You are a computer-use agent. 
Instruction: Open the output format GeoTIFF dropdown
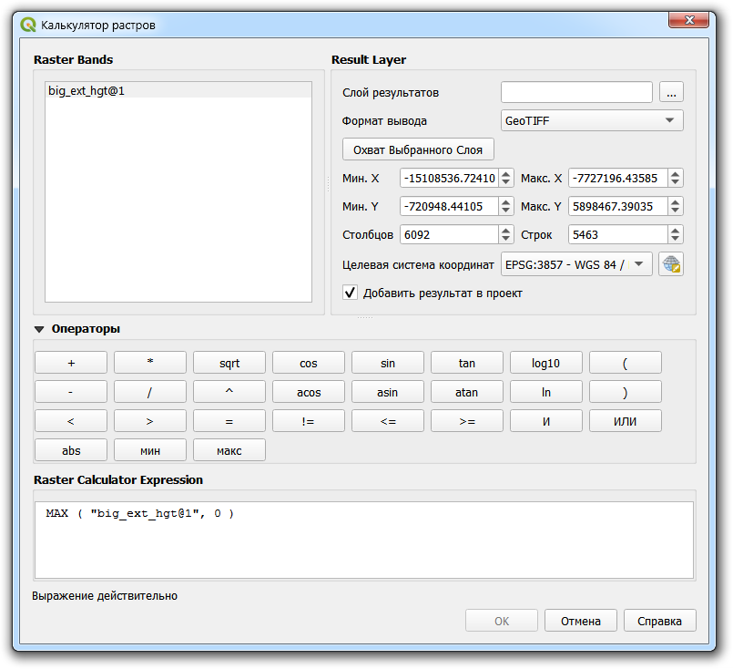(592, 120)
